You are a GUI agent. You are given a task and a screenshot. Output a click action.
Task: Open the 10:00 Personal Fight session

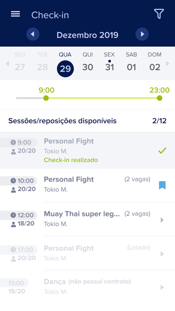(x=87, y=185)
